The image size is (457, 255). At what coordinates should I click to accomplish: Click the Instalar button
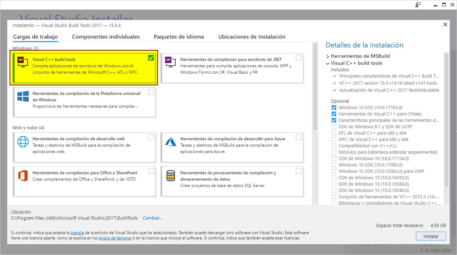point(431,236)
